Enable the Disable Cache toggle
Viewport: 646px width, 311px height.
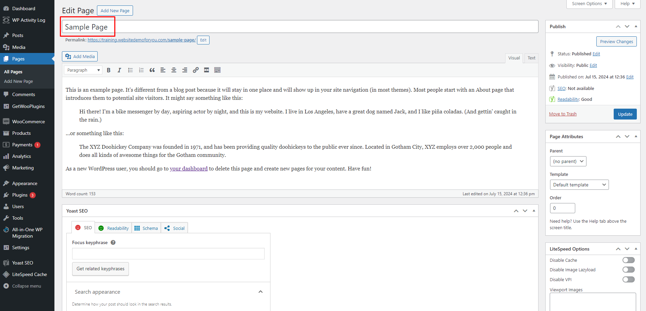(628, 260)
